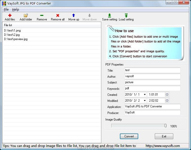Close the VaySoft converter window
Image resolution: width=191 pixels, height=150 pixels.
pyautogui.click(x=184, y=3)
